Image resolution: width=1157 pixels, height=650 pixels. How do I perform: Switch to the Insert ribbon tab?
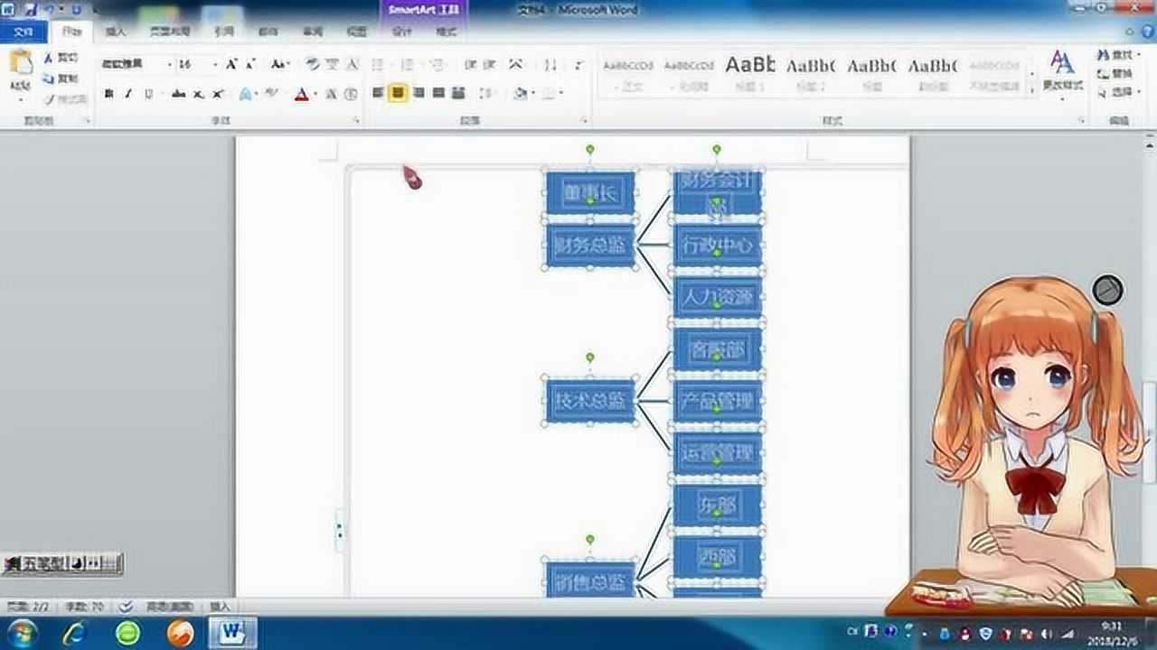pyautogui.click(x=116, y=32)
